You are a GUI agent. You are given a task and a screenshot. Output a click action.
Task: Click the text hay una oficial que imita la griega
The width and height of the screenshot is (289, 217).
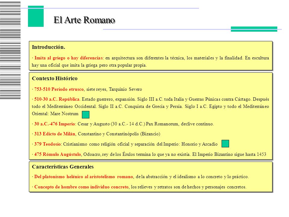pyautogui.click(x=64, y=65)
